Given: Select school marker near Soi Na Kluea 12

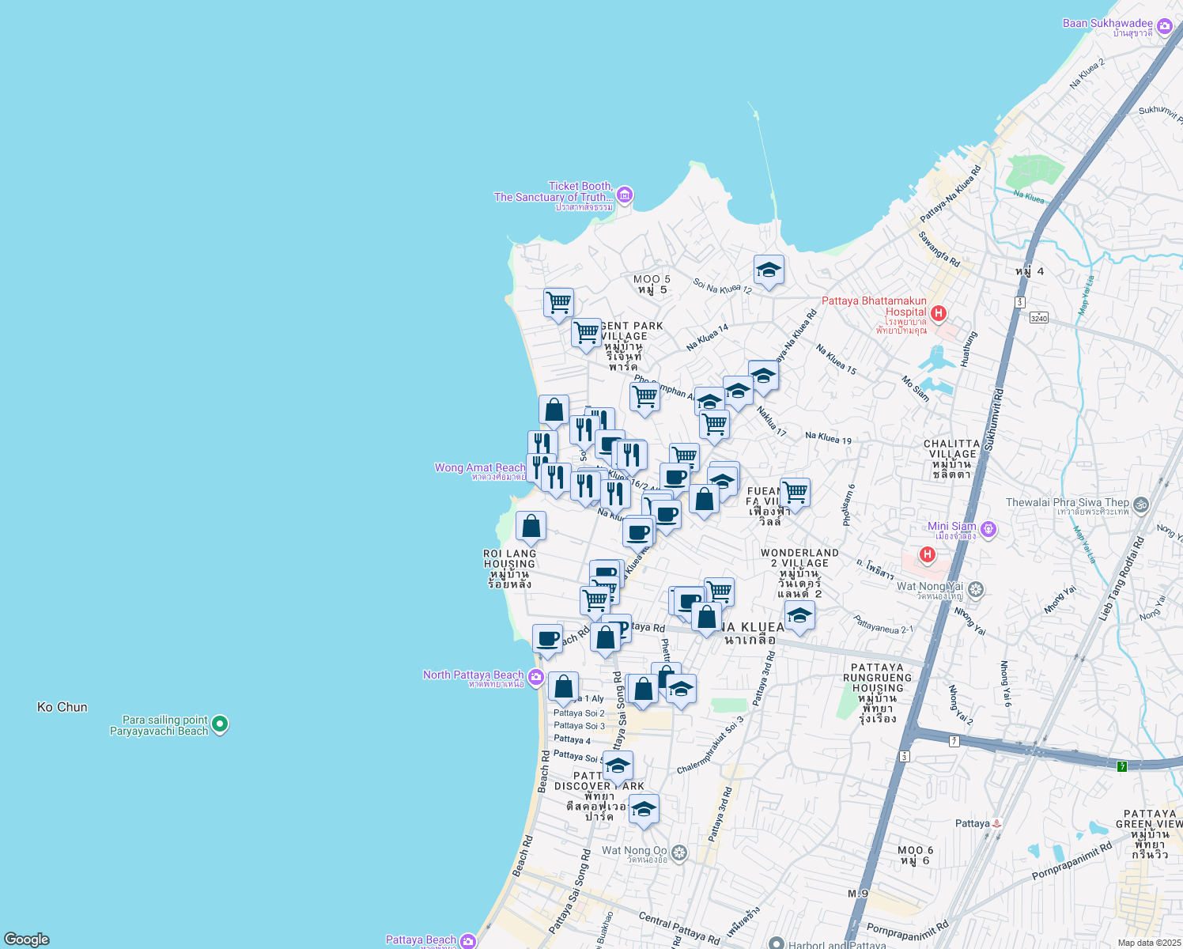Looking at the screenshot, I should click(769, 270).
